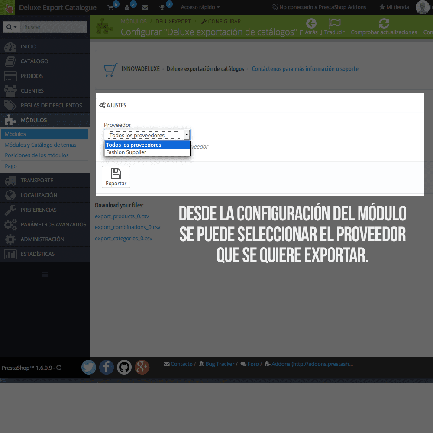
Task: Open the Proveedor dropdown arrow
Action: pyautogui.click(x=187, y=135)
